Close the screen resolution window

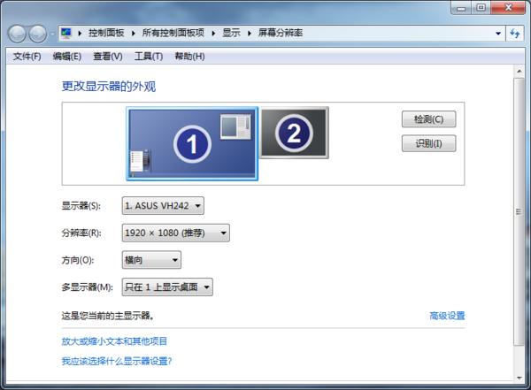click(x=508, y=8)
